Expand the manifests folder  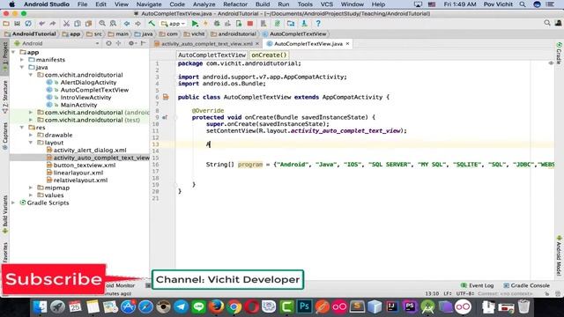[x=22, y=60]
